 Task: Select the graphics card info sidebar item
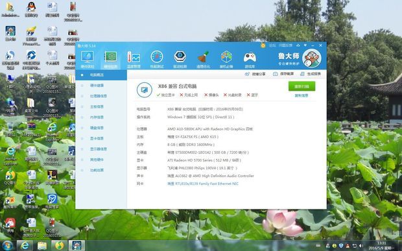tap(101, 138)
